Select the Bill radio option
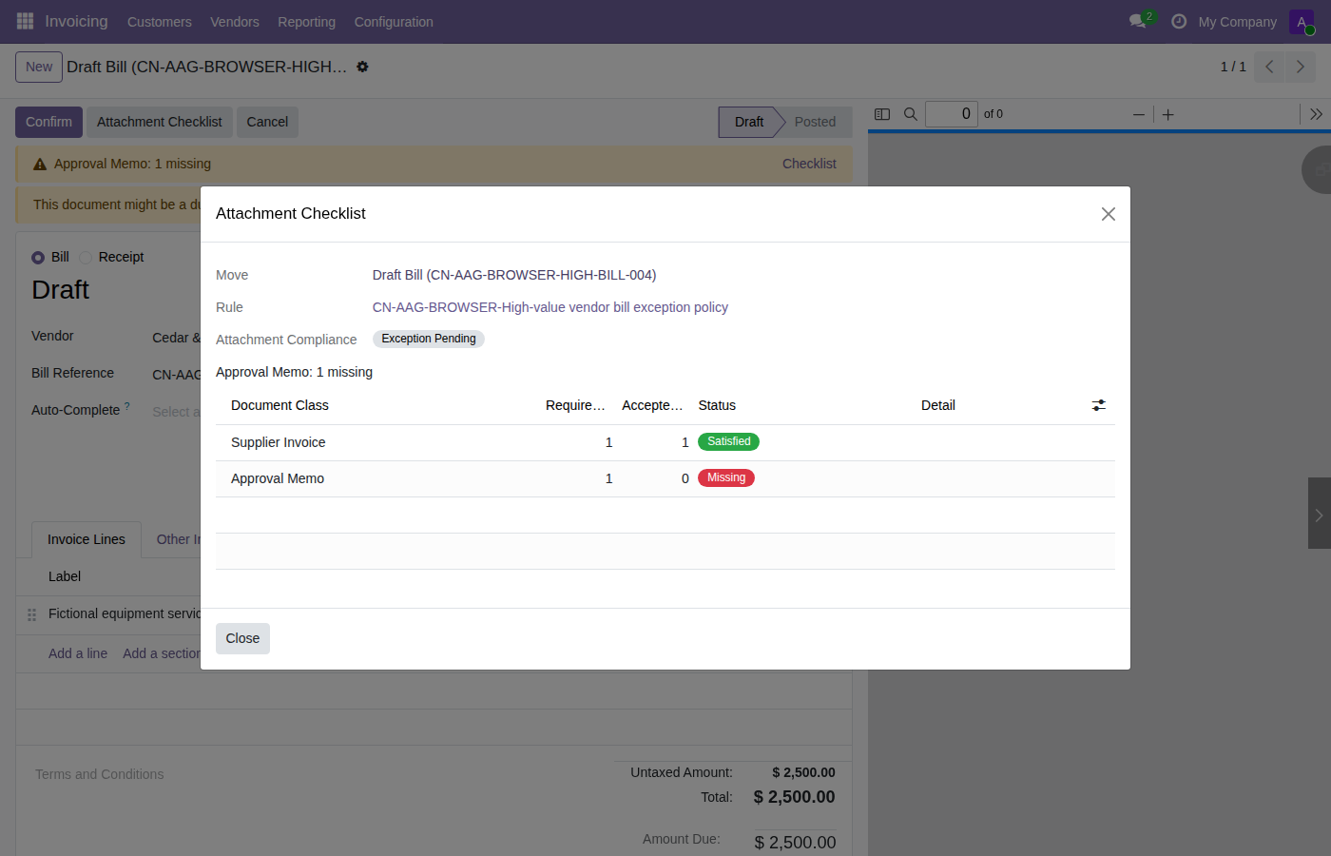 click(38, 258)
